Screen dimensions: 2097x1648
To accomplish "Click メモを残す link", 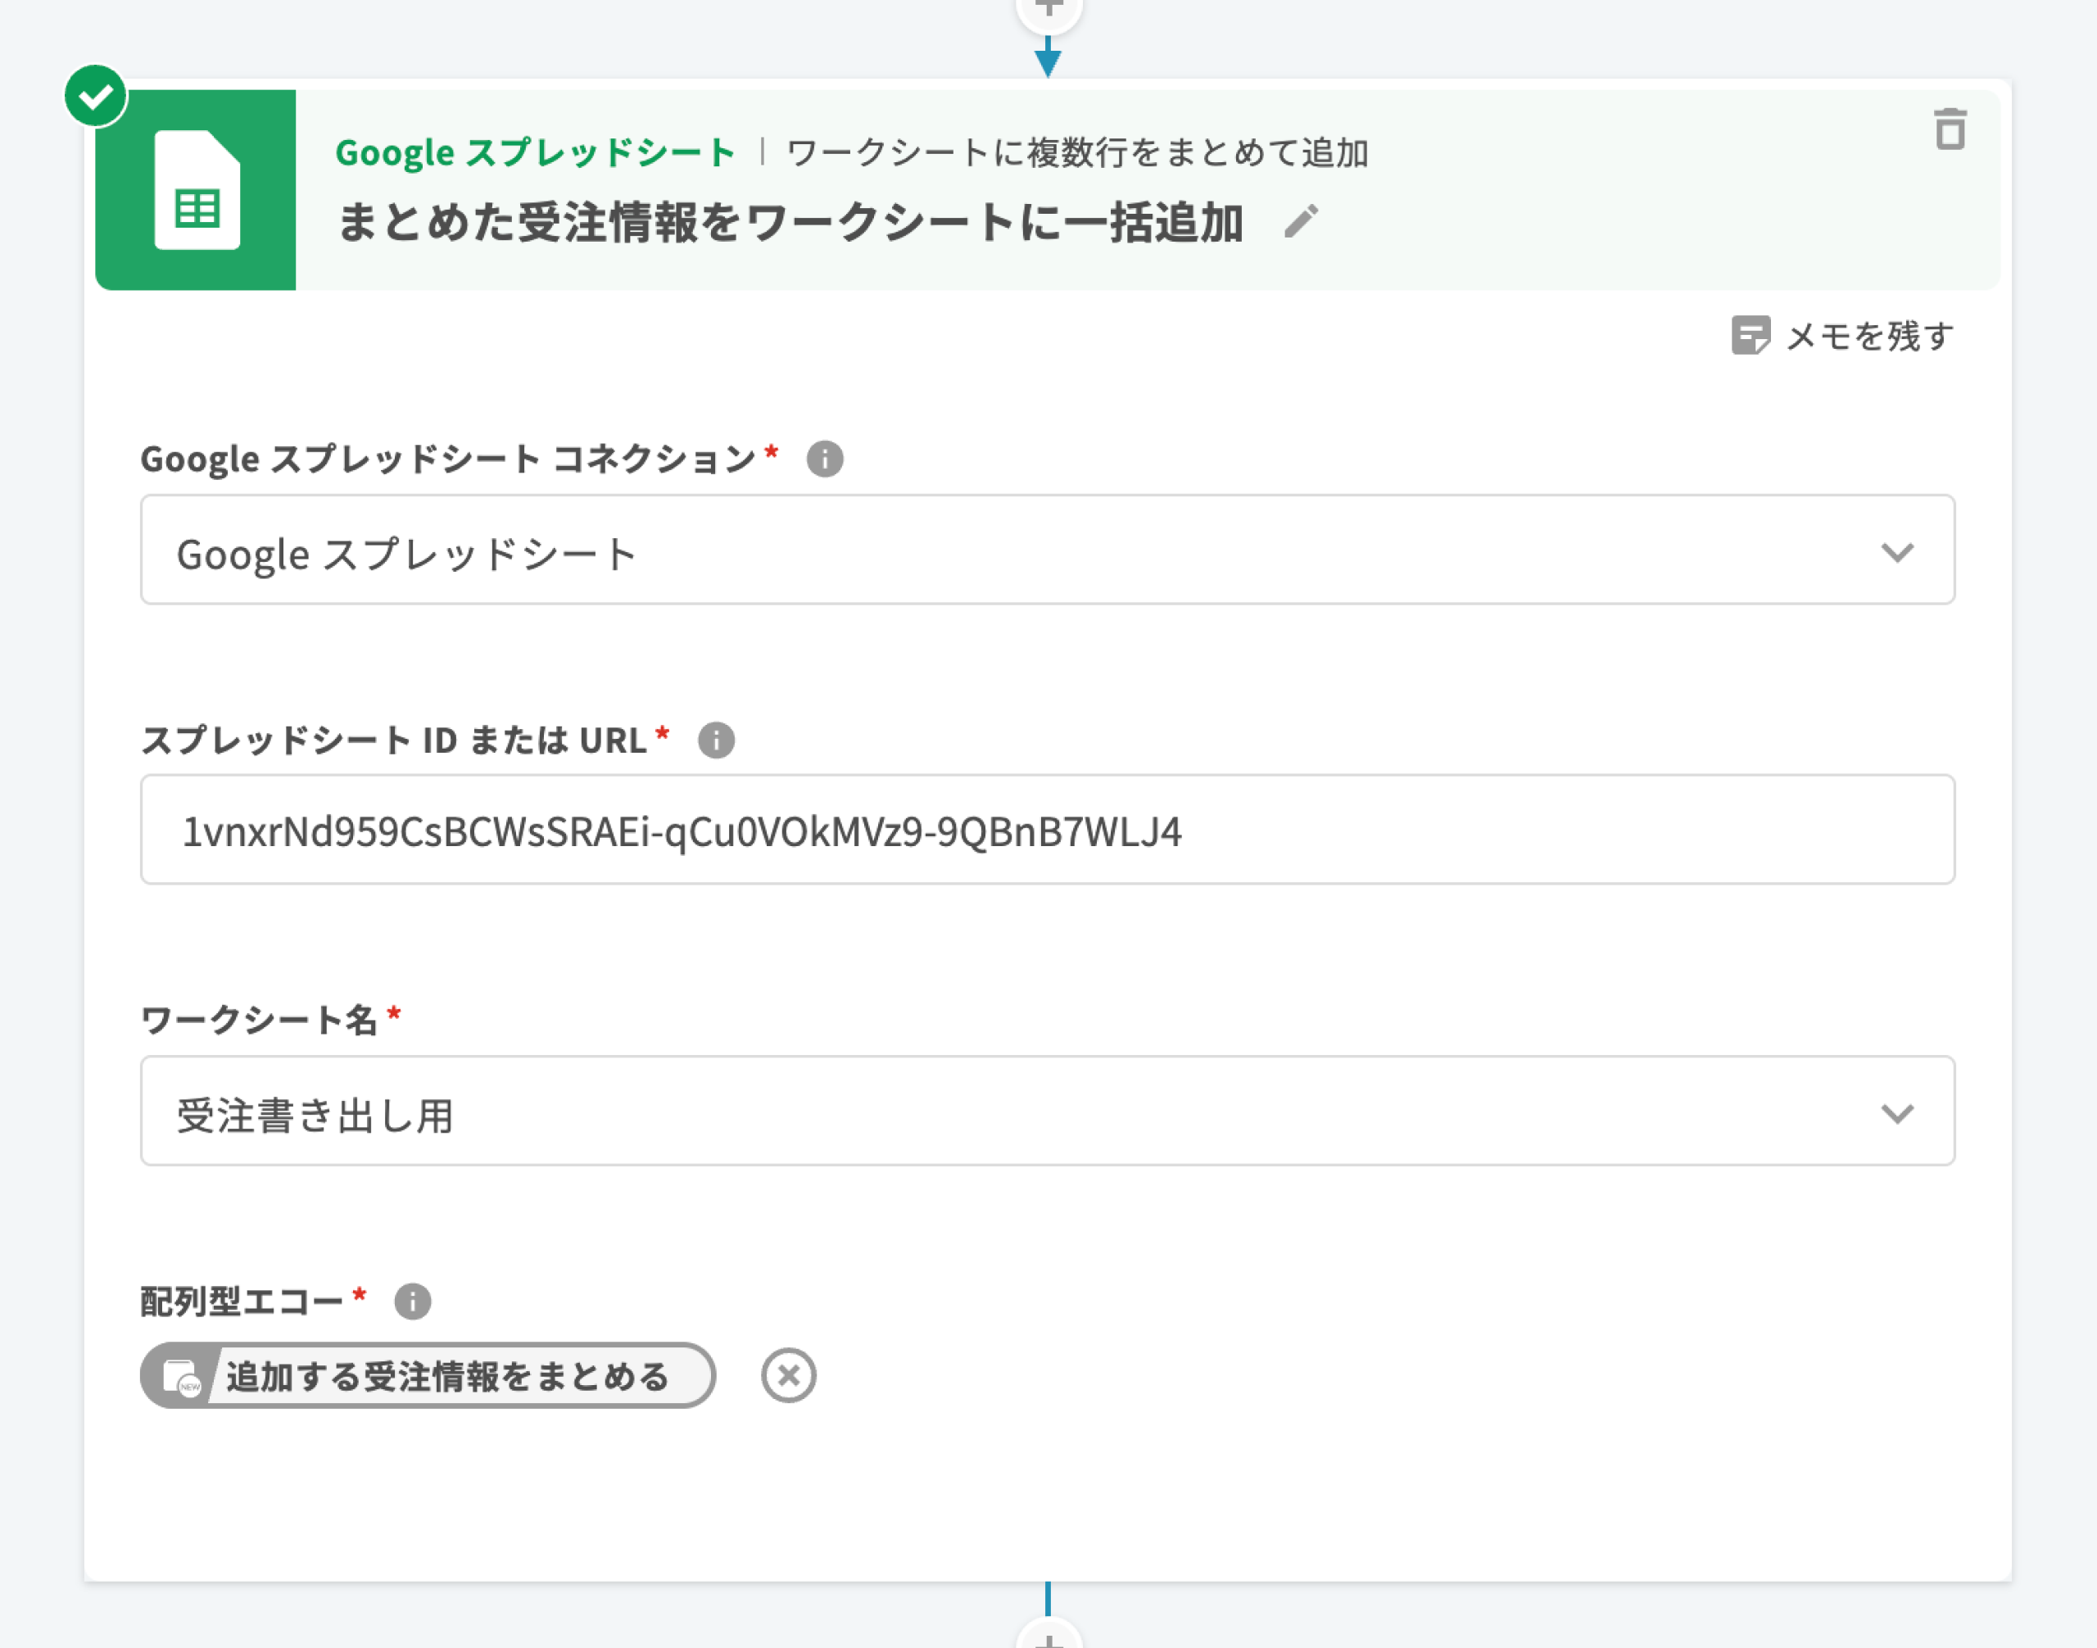I will [x=1869, y=336].
